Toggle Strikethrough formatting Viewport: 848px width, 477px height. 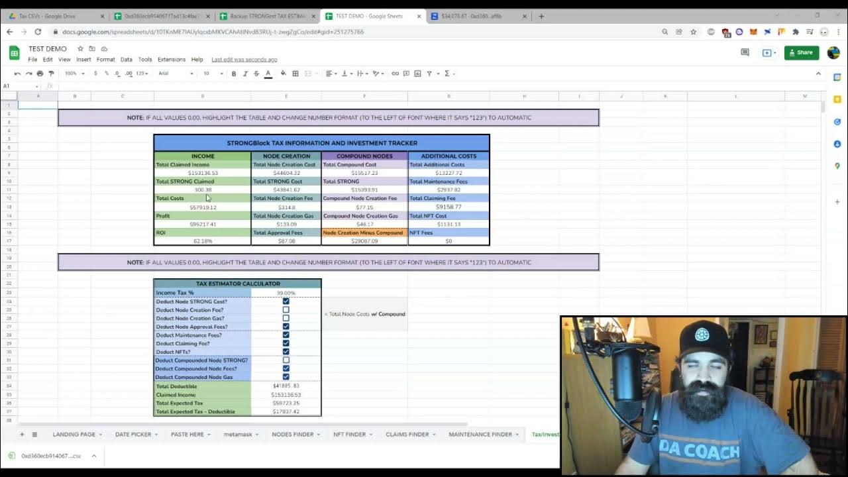256,74
